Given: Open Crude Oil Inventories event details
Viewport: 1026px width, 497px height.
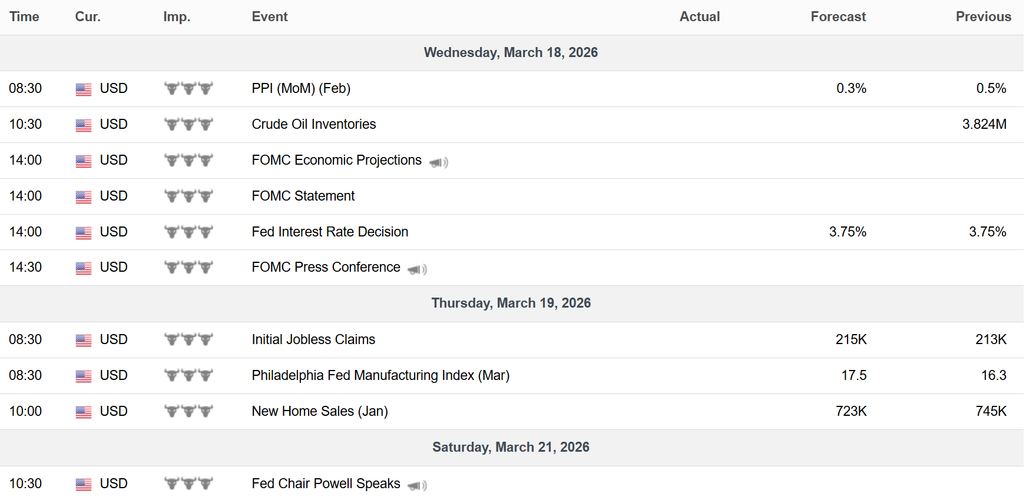Looking at the screenshot, I should point(314,124).
